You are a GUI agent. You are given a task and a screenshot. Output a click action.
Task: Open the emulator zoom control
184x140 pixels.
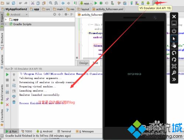tap(174, 73)
